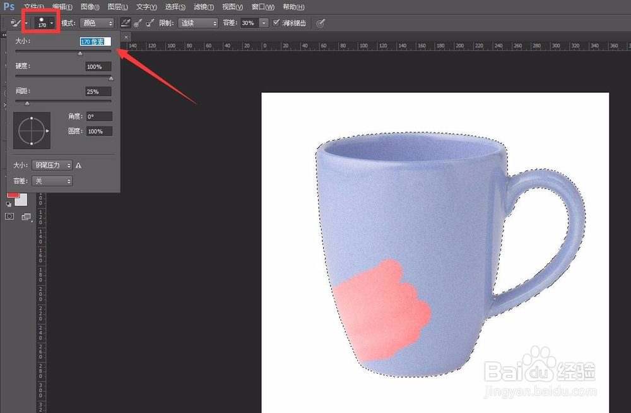Click the brush angle circle preview
The height and width of the screenshot is (413, 631).
pos(32,131)
